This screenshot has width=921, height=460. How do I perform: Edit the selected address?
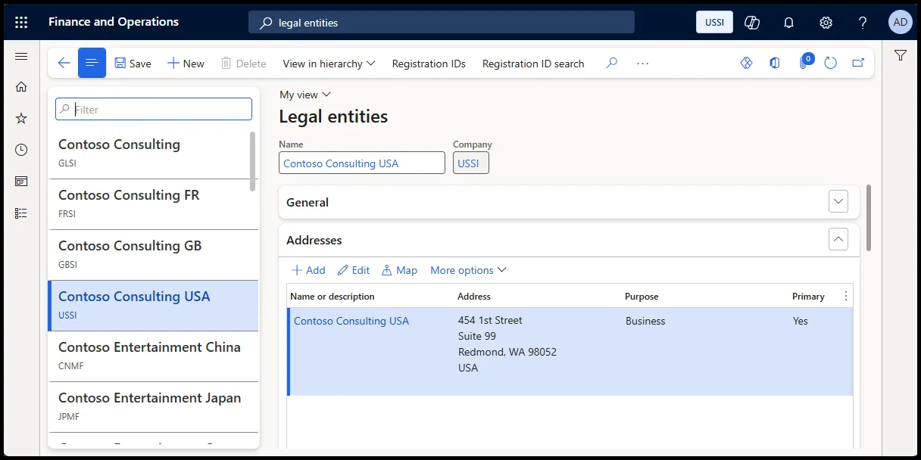click(354, 270)
